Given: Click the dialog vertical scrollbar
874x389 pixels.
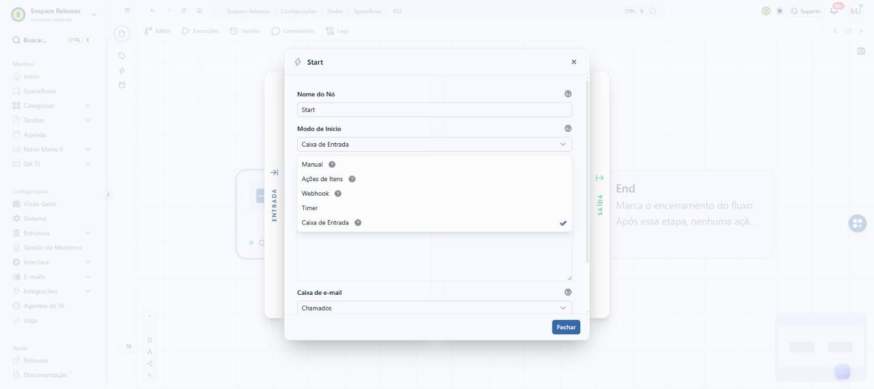Looking at the screenshot, I should (x=587, y=172).
